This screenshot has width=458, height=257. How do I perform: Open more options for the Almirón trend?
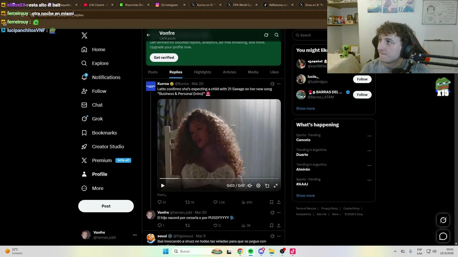369,166
